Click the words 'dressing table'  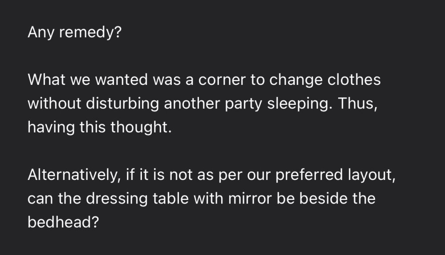[134, 198]
